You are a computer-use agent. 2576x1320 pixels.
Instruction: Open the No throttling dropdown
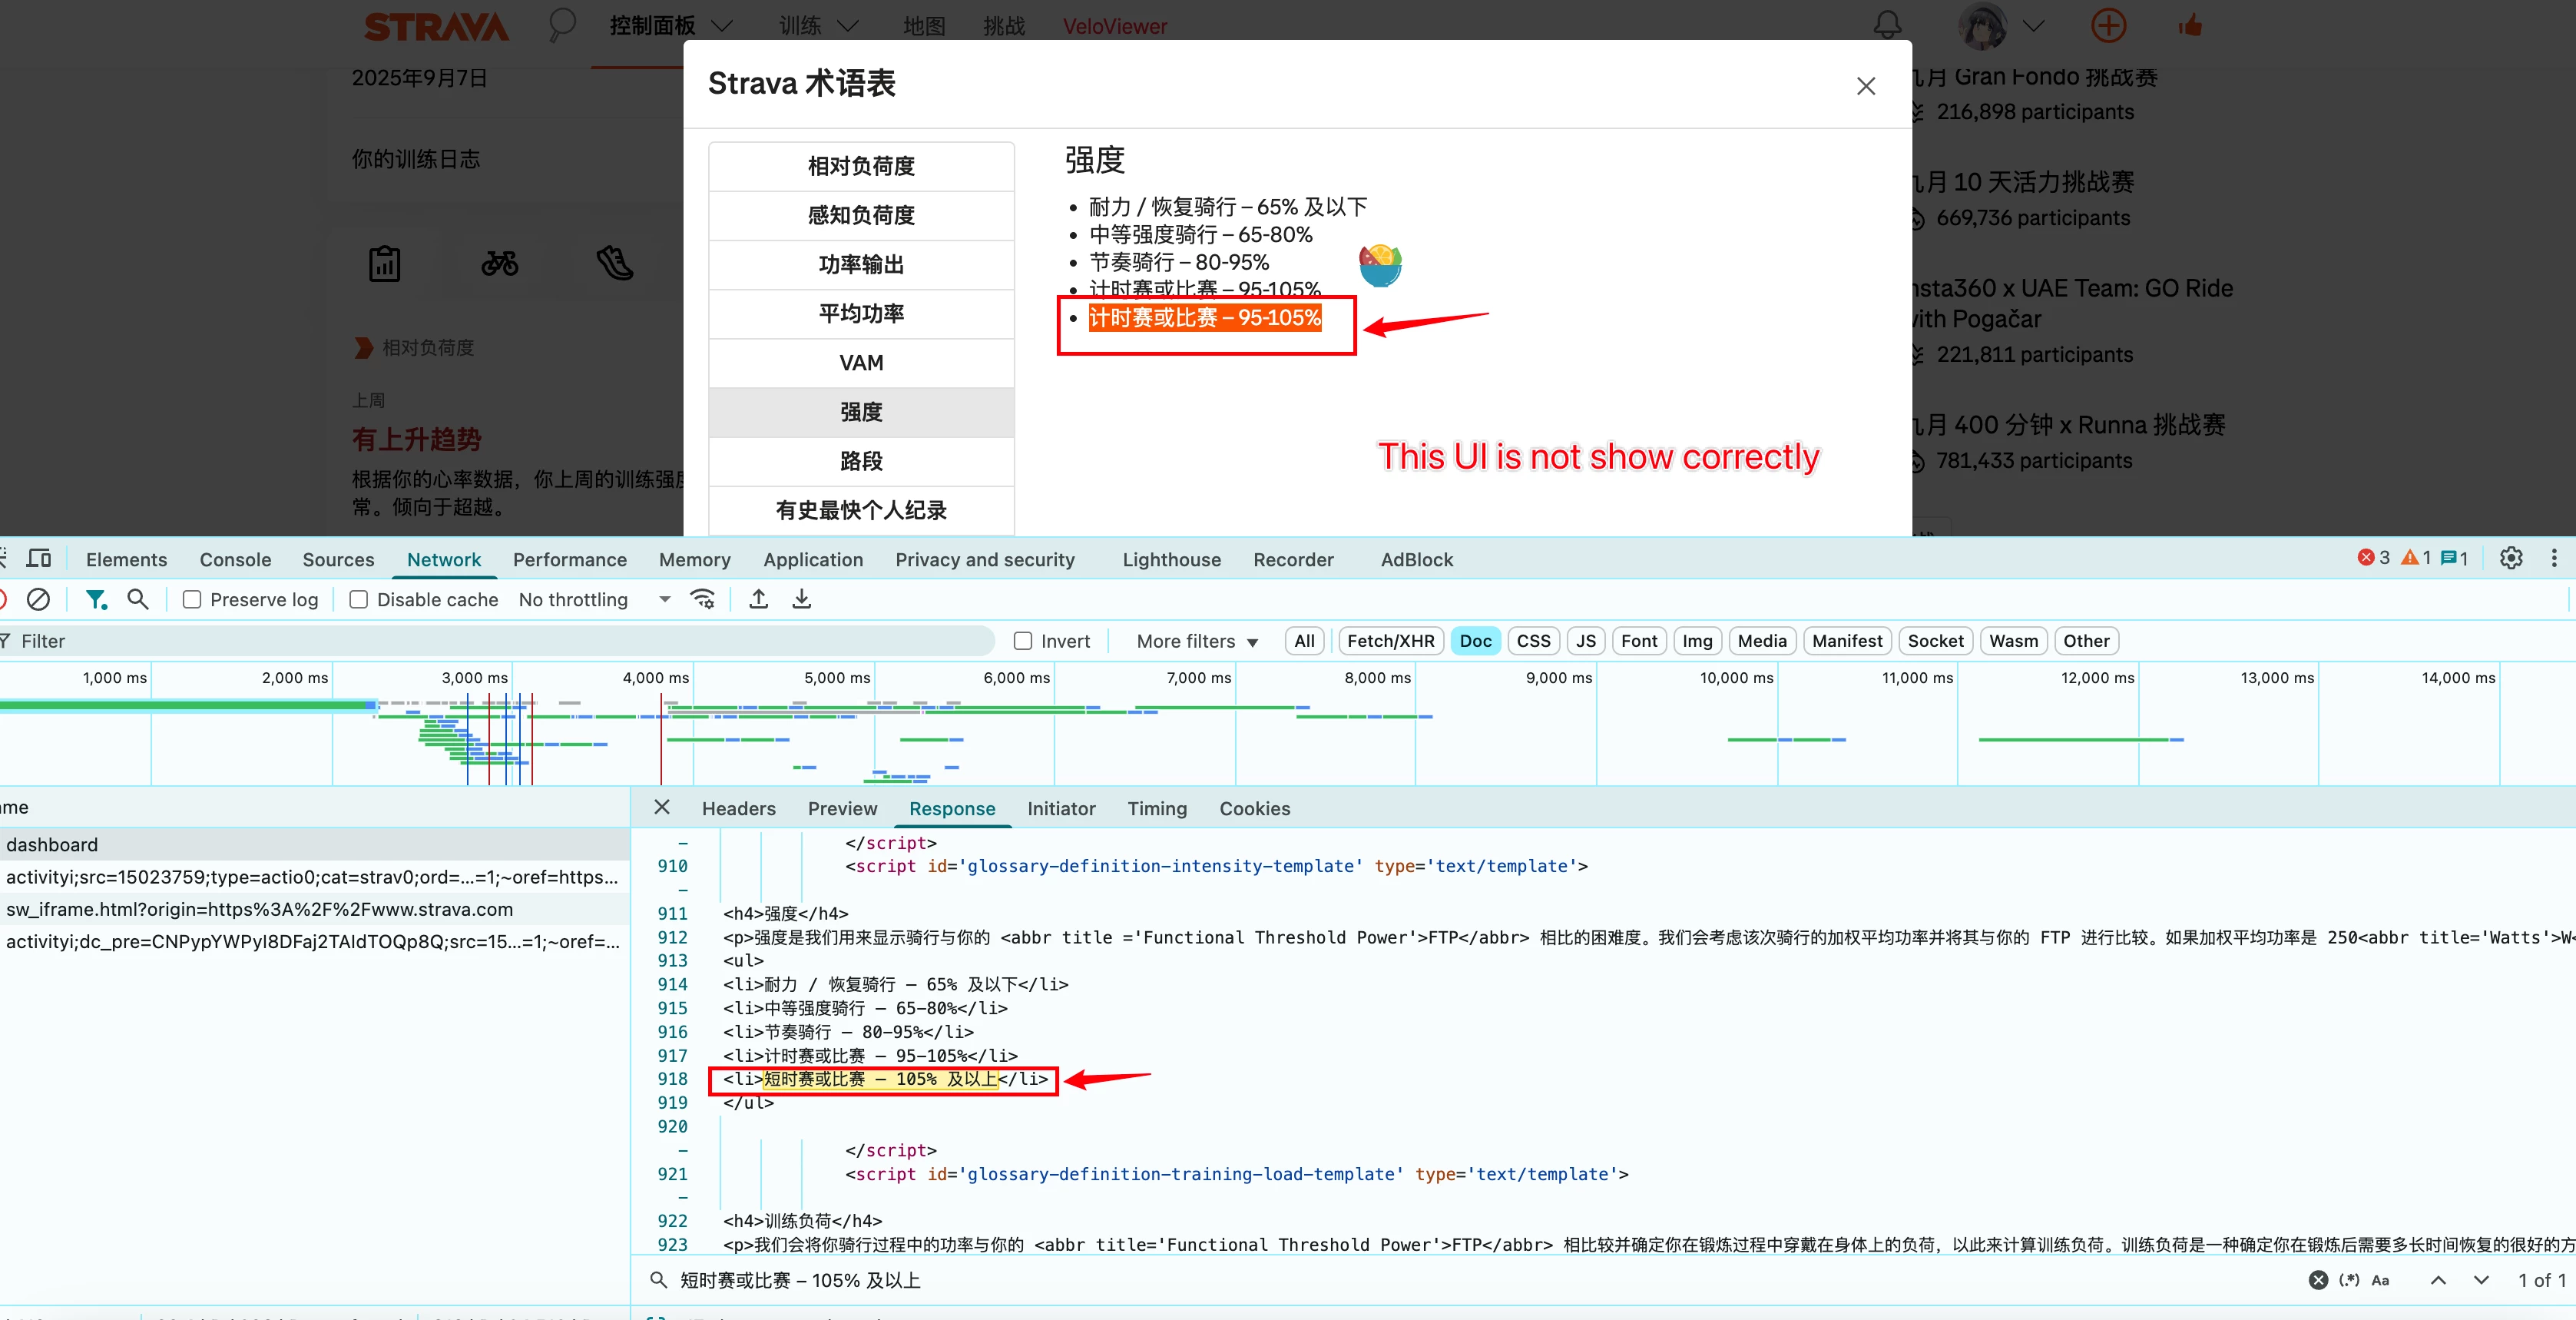pos(594,599)
